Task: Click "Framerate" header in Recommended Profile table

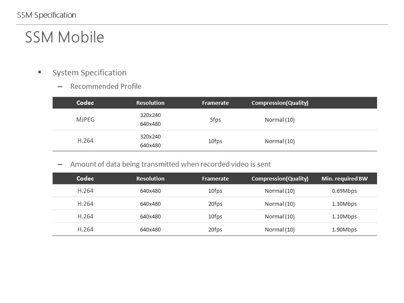Action: point(215,103)
